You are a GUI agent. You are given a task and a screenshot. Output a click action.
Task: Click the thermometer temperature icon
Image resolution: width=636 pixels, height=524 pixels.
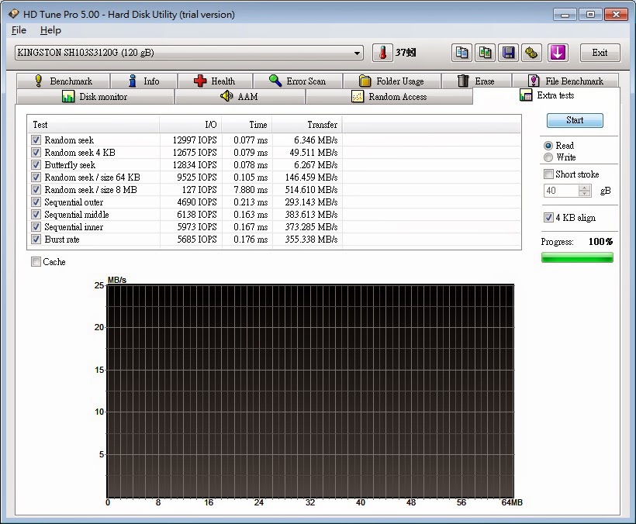pyautogui.click(x=382, y=53)
